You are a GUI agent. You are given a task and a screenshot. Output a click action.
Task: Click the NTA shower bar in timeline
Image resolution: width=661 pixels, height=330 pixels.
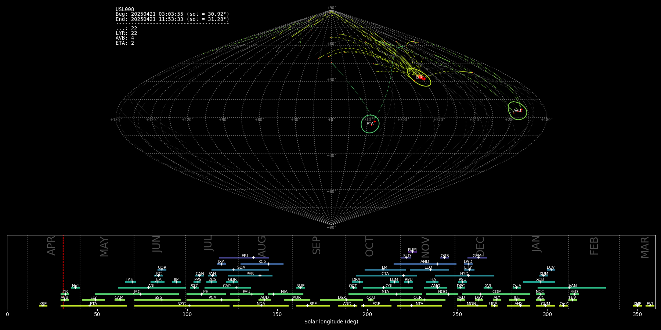pos(419,306)
